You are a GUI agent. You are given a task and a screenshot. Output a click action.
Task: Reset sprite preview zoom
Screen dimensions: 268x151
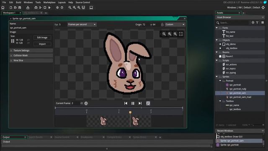(170, 34)
